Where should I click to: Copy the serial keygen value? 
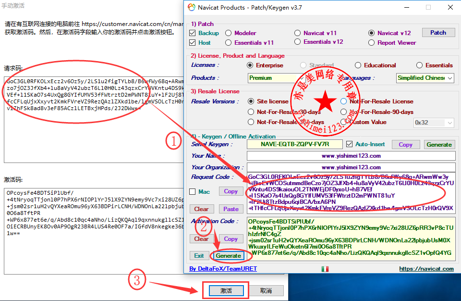pyautogui.click(x=405, y=144)
